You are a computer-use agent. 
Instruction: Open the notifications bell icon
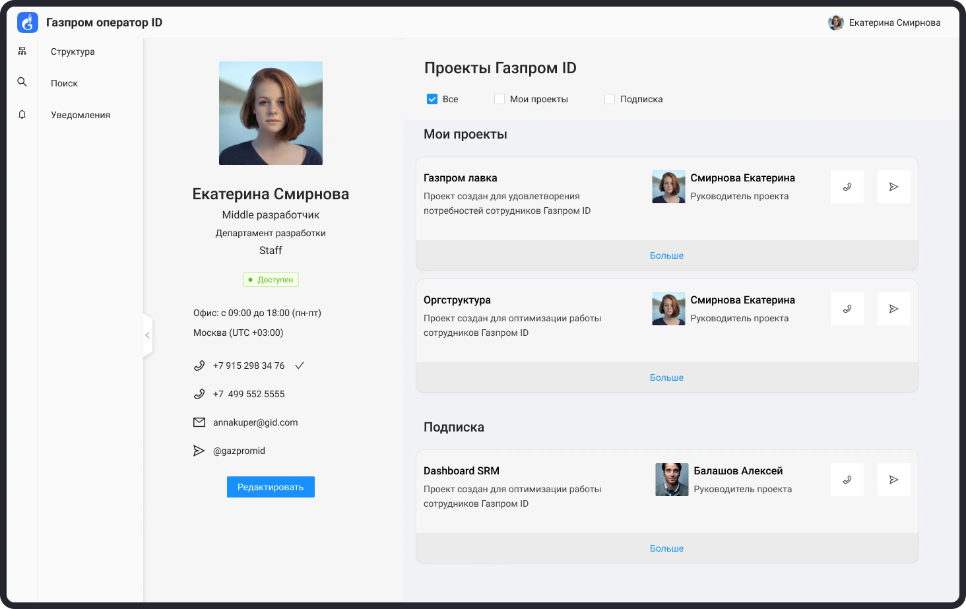click(22, 114)
